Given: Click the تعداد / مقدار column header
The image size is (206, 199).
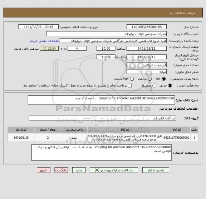Looking at the screenshot, I should click(48, 130).
